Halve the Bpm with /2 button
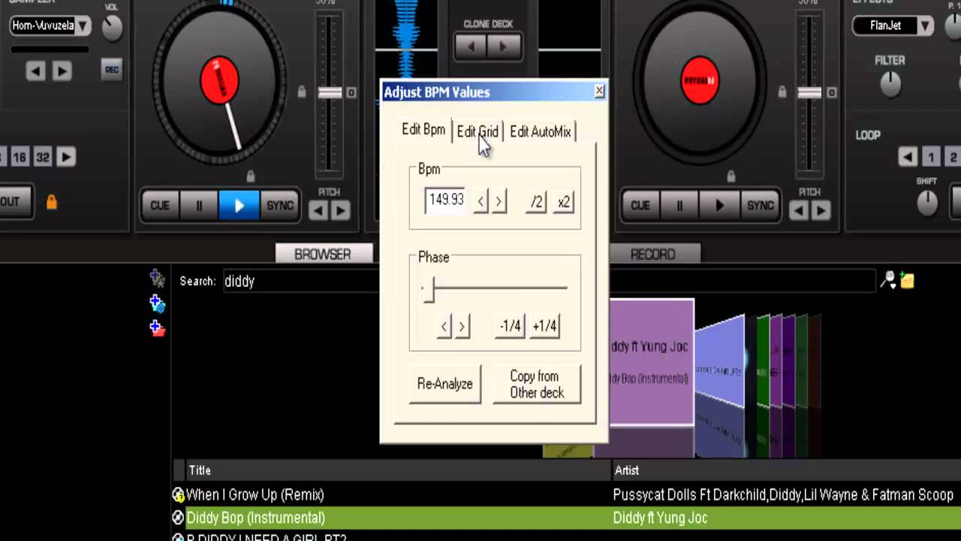This screenshot has width=961, height=541. point(536,201)
